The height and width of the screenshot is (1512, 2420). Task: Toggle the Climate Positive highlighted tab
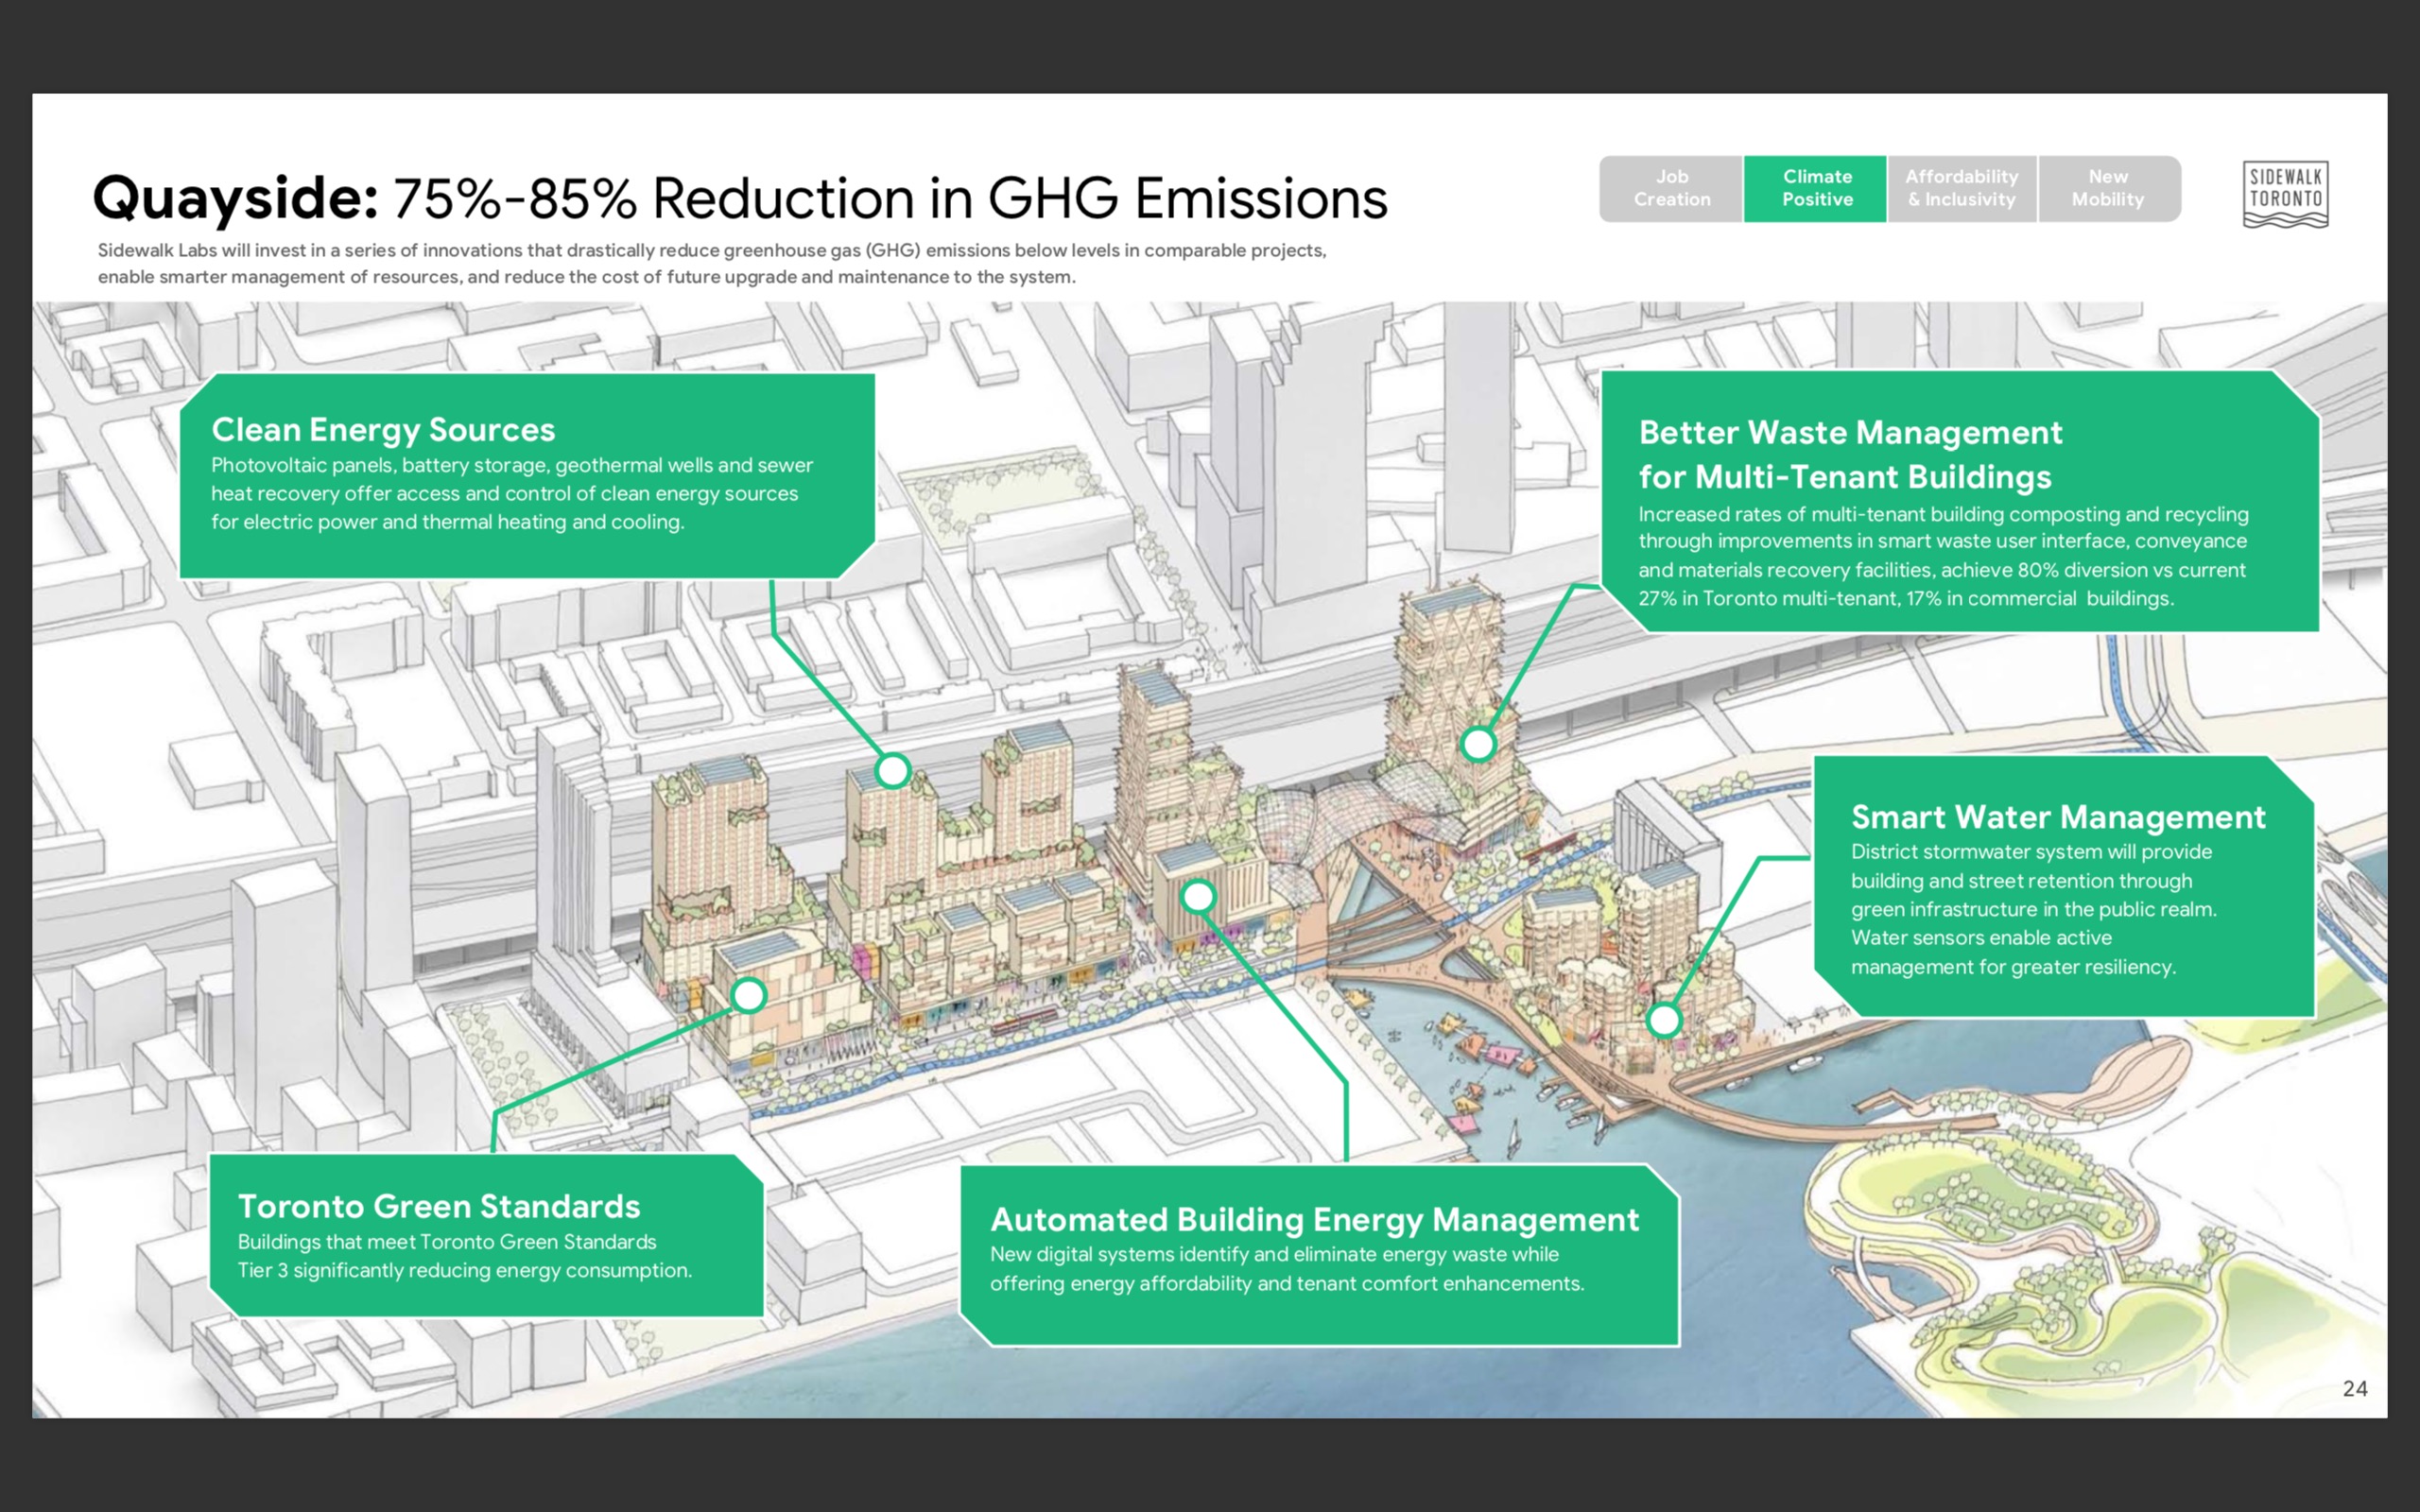point(1816,188)
